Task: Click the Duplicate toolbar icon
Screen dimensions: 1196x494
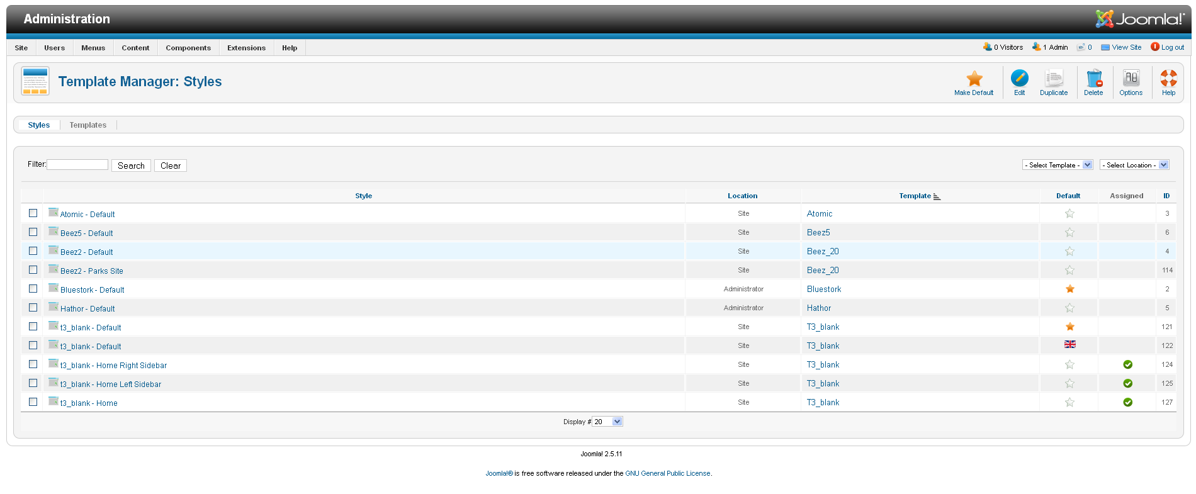Action: [x=1053, y=79]
